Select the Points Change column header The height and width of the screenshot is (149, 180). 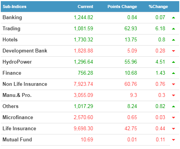122,7
